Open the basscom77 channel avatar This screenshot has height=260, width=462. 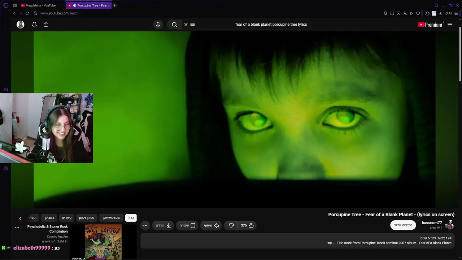click(x=450, y=225)
